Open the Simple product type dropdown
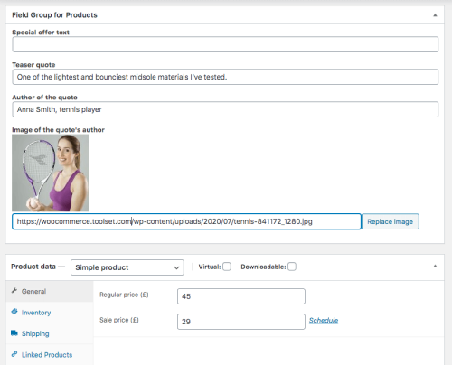This screenshot has height=365, width=452. tap(127, 267)
